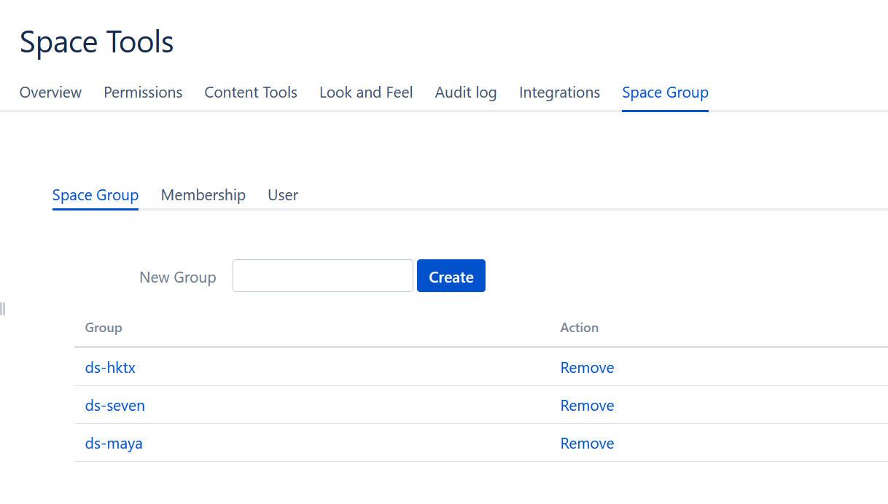Viewport: 888px width, 504px height.
Task: Open the ds-seven group link
Action: tap(115, 406)
